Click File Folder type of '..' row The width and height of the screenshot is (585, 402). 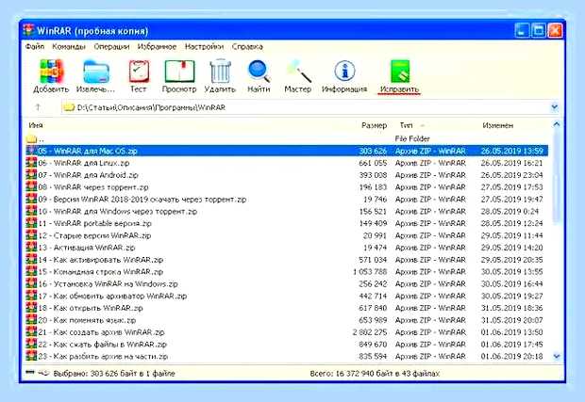412,138
